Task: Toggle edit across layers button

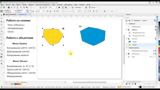Action: tap(127, 20)
